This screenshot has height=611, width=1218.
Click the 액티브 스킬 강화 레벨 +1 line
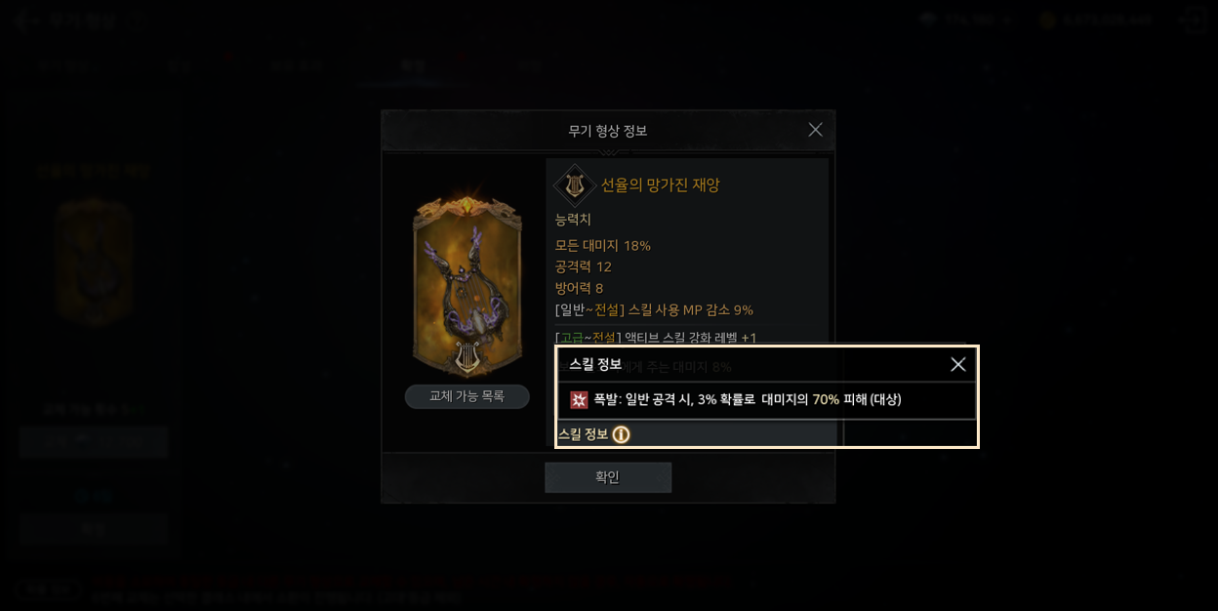point(656,338)
